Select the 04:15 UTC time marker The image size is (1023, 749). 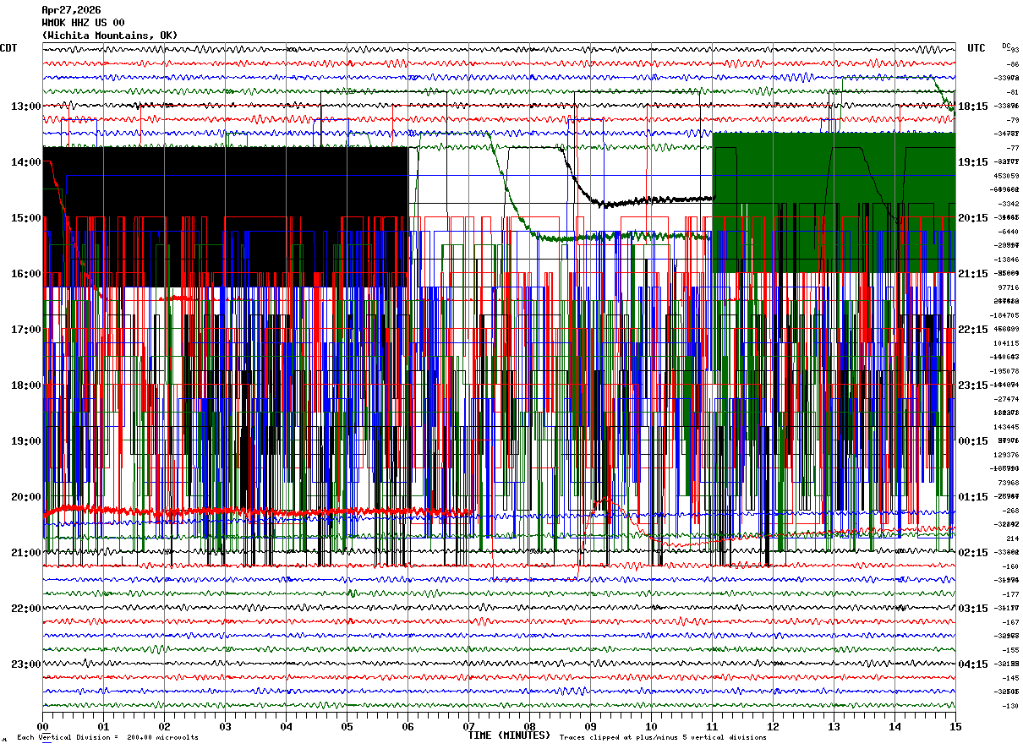pyautogui.click(x=972, y=664)
